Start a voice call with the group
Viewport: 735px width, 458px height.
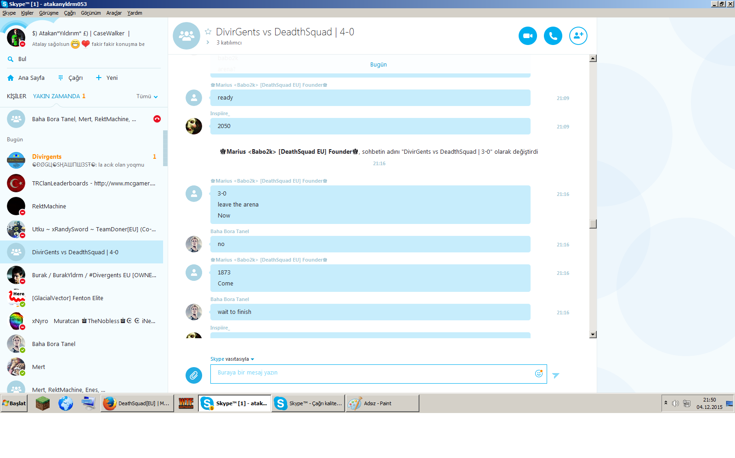553,36
